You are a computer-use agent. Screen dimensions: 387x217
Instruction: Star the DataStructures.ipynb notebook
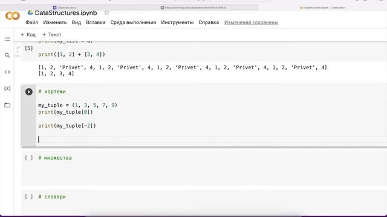pos(106,13)
